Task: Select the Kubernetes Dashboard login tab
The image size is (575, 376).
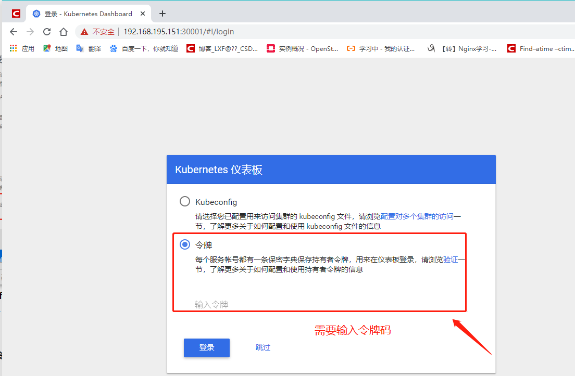Action: pyautogui.click(x=88, y=14)
